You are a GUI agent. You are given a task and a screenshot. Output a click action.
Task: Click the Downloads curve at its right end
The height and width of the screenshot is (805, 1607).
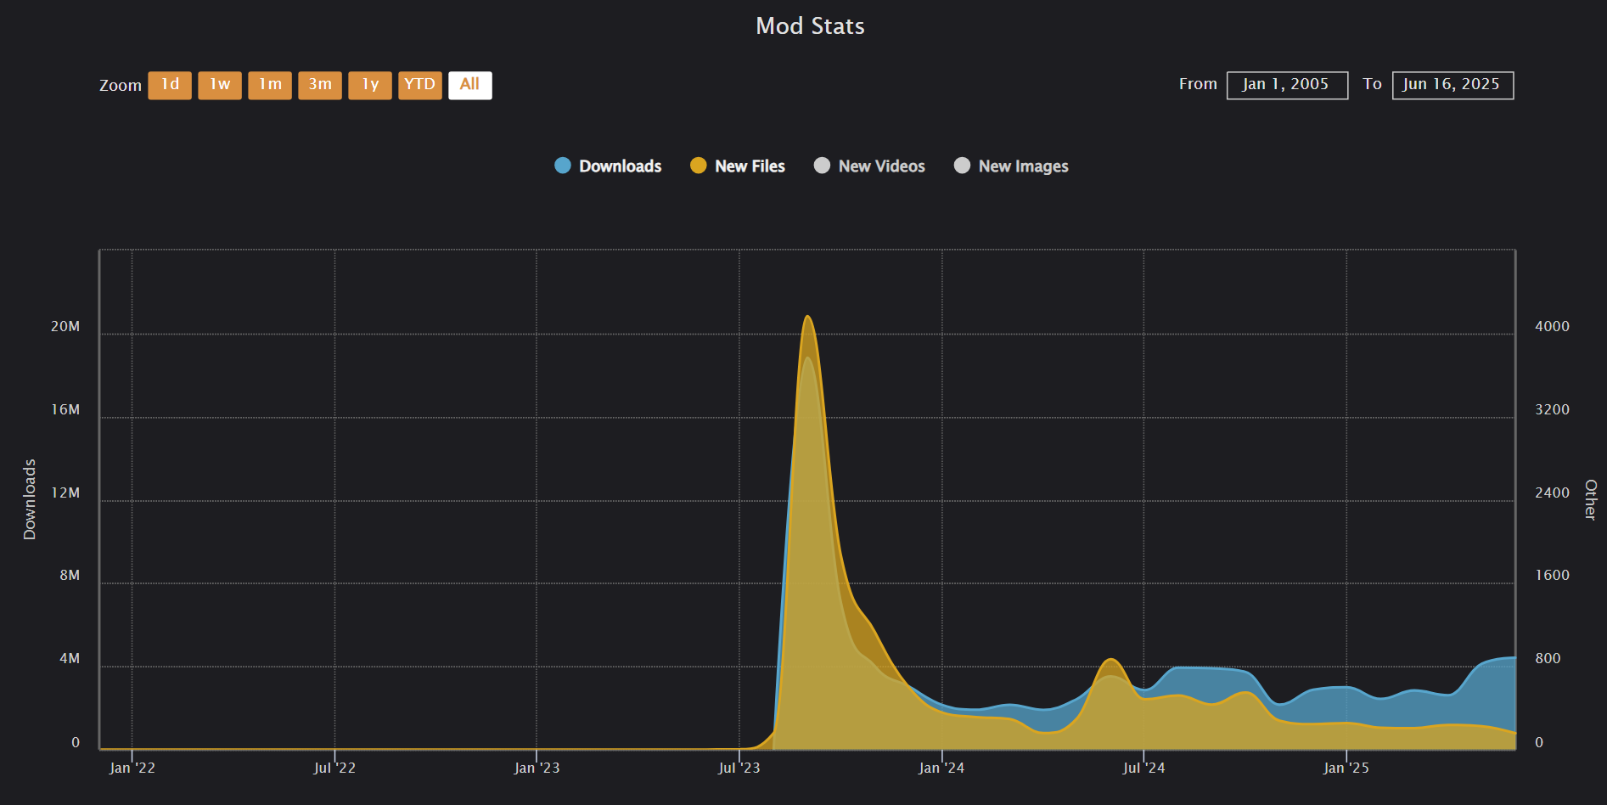1513,657
